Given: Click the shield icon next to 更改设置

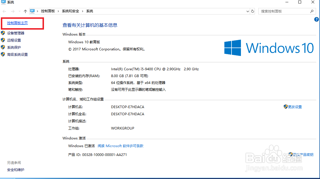Looking at the screenshot, I should tap(285, 107).
